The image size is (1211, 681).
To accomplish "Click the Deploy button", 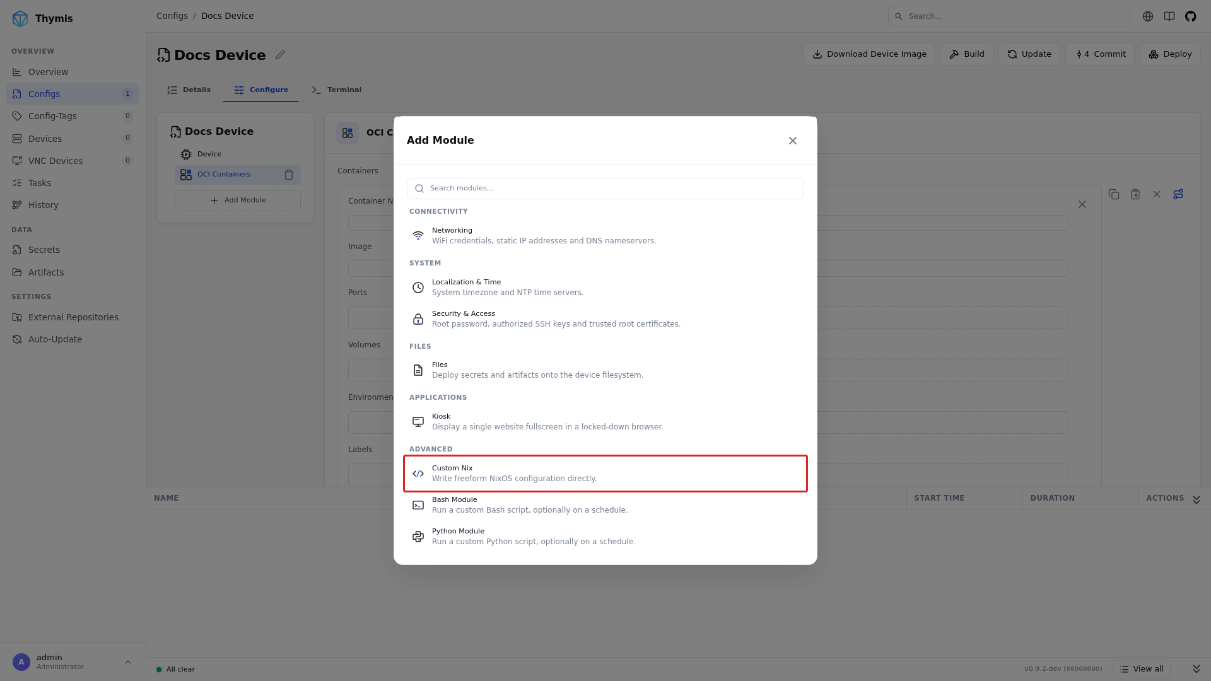I will pyautogui.click(x=1170, y=54).
